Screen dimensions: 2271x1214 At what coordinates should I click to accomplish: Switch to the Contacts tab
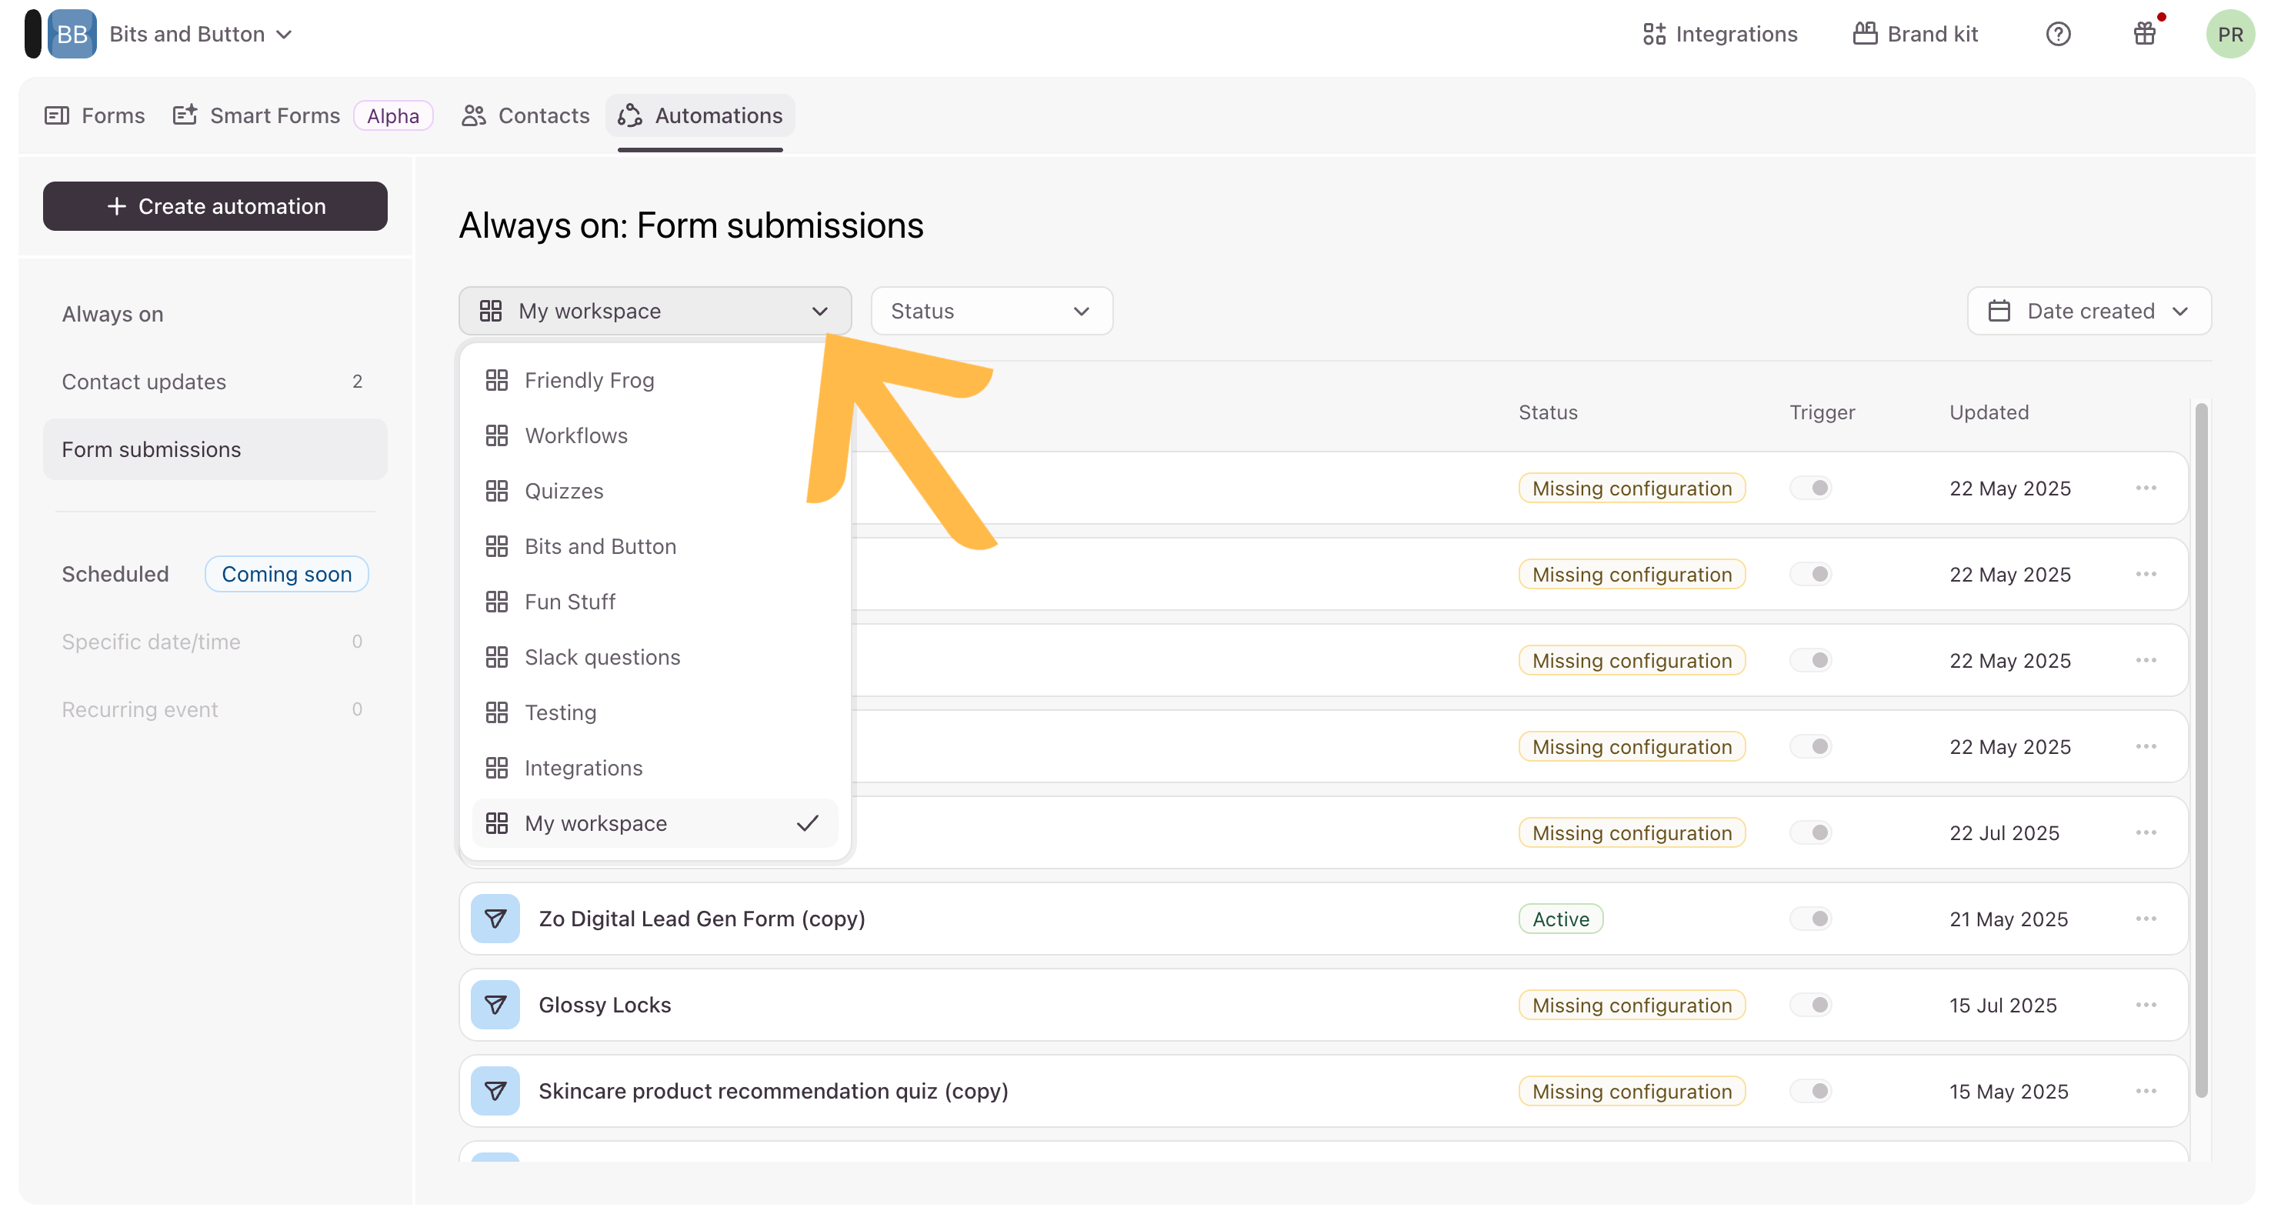[525, 115]
